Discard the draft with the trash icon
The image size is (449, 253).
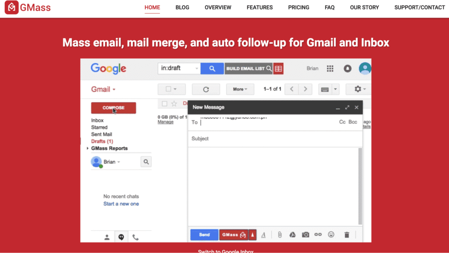tap(346, 235)
